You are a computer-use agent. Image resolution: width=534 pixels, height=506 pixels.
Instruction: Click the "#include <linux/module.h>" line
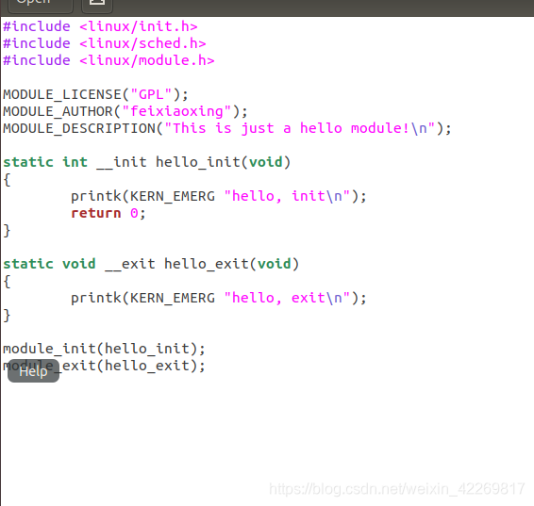[108, 60]
